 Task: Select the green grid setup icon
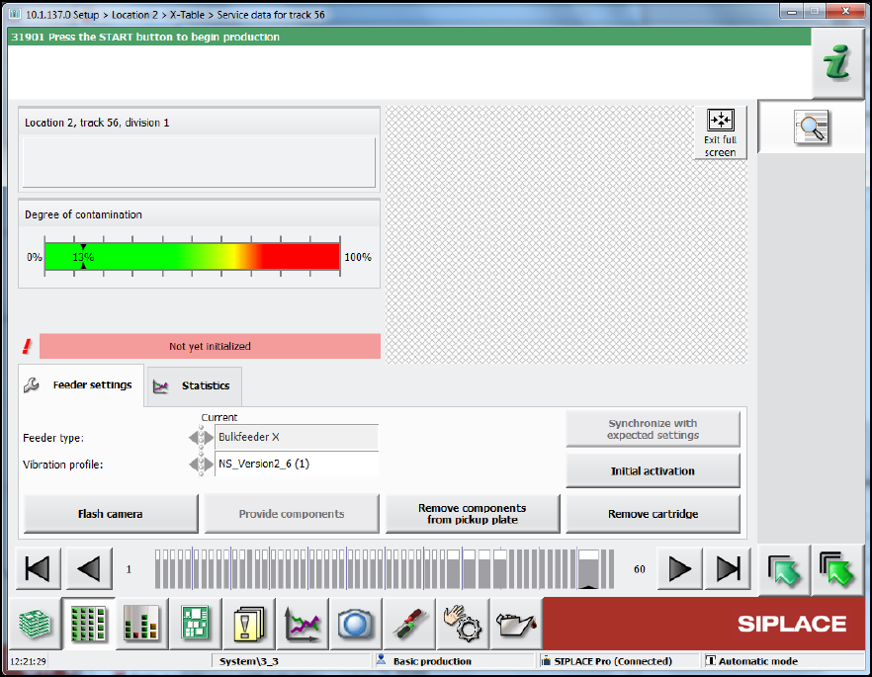pos(88,624)
